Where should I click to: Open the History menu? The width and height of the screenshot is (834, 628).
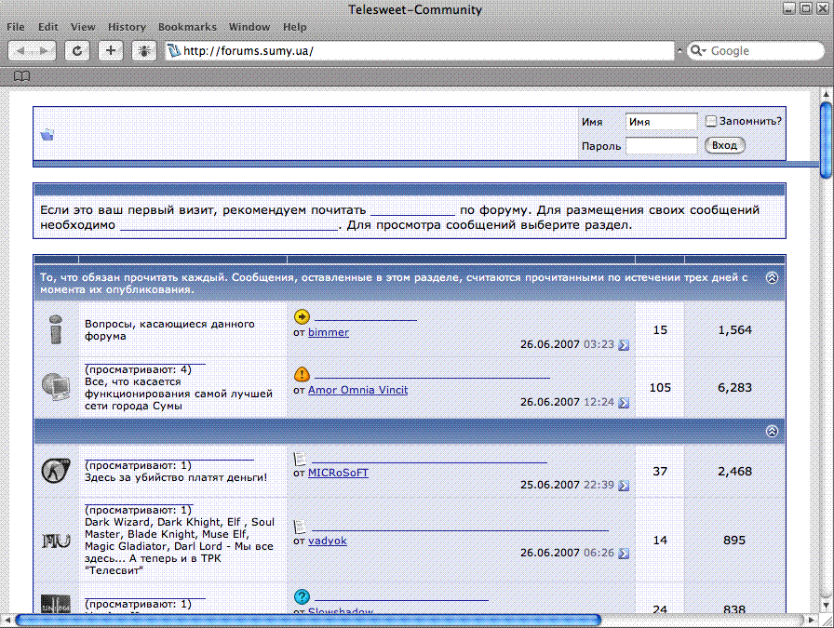(x=127, y=27)
